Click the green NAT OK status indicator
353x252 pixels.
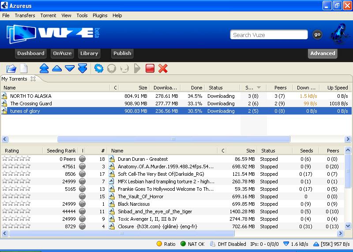click(x=183, y=244)
